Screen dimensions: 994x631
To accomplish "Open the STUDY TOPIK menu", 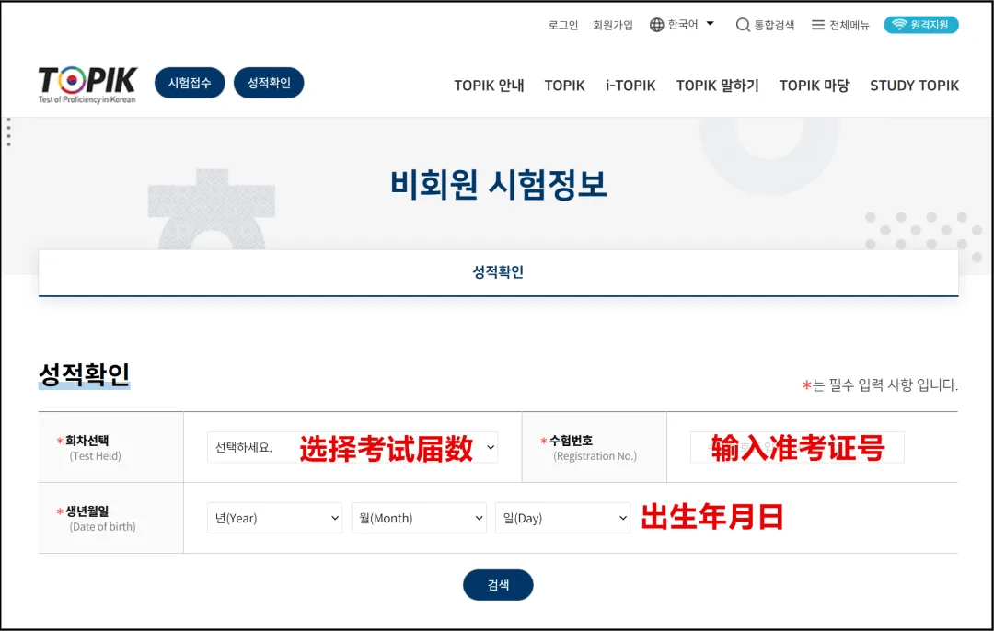I will (914, 86).
